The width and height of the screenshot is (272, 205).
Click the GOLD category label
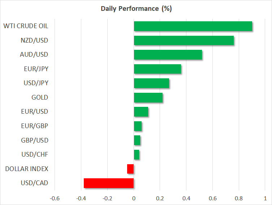(40, 97)
